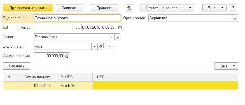The width and height of the screenshot is (245, 105).
Task: Expand the Склад dropdown arrow
Action: pyautogui.click(x=111, y=37)
